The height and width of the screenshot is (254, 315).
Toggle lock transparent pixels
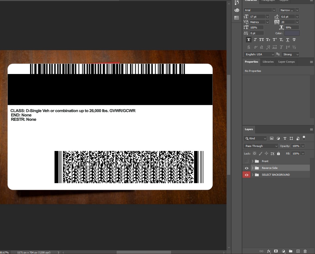pos(255,153)
